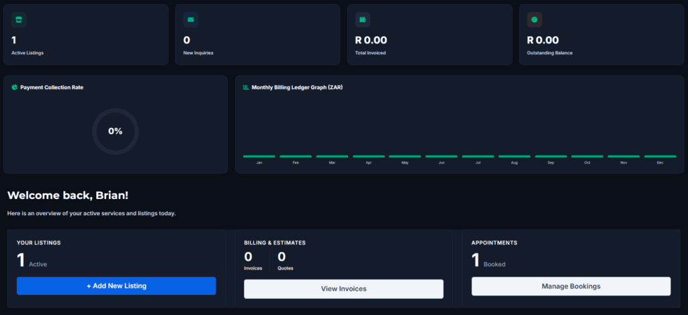Click the overview description sentence
Screen dimensions: 688x315
click(x=91, y=214)
